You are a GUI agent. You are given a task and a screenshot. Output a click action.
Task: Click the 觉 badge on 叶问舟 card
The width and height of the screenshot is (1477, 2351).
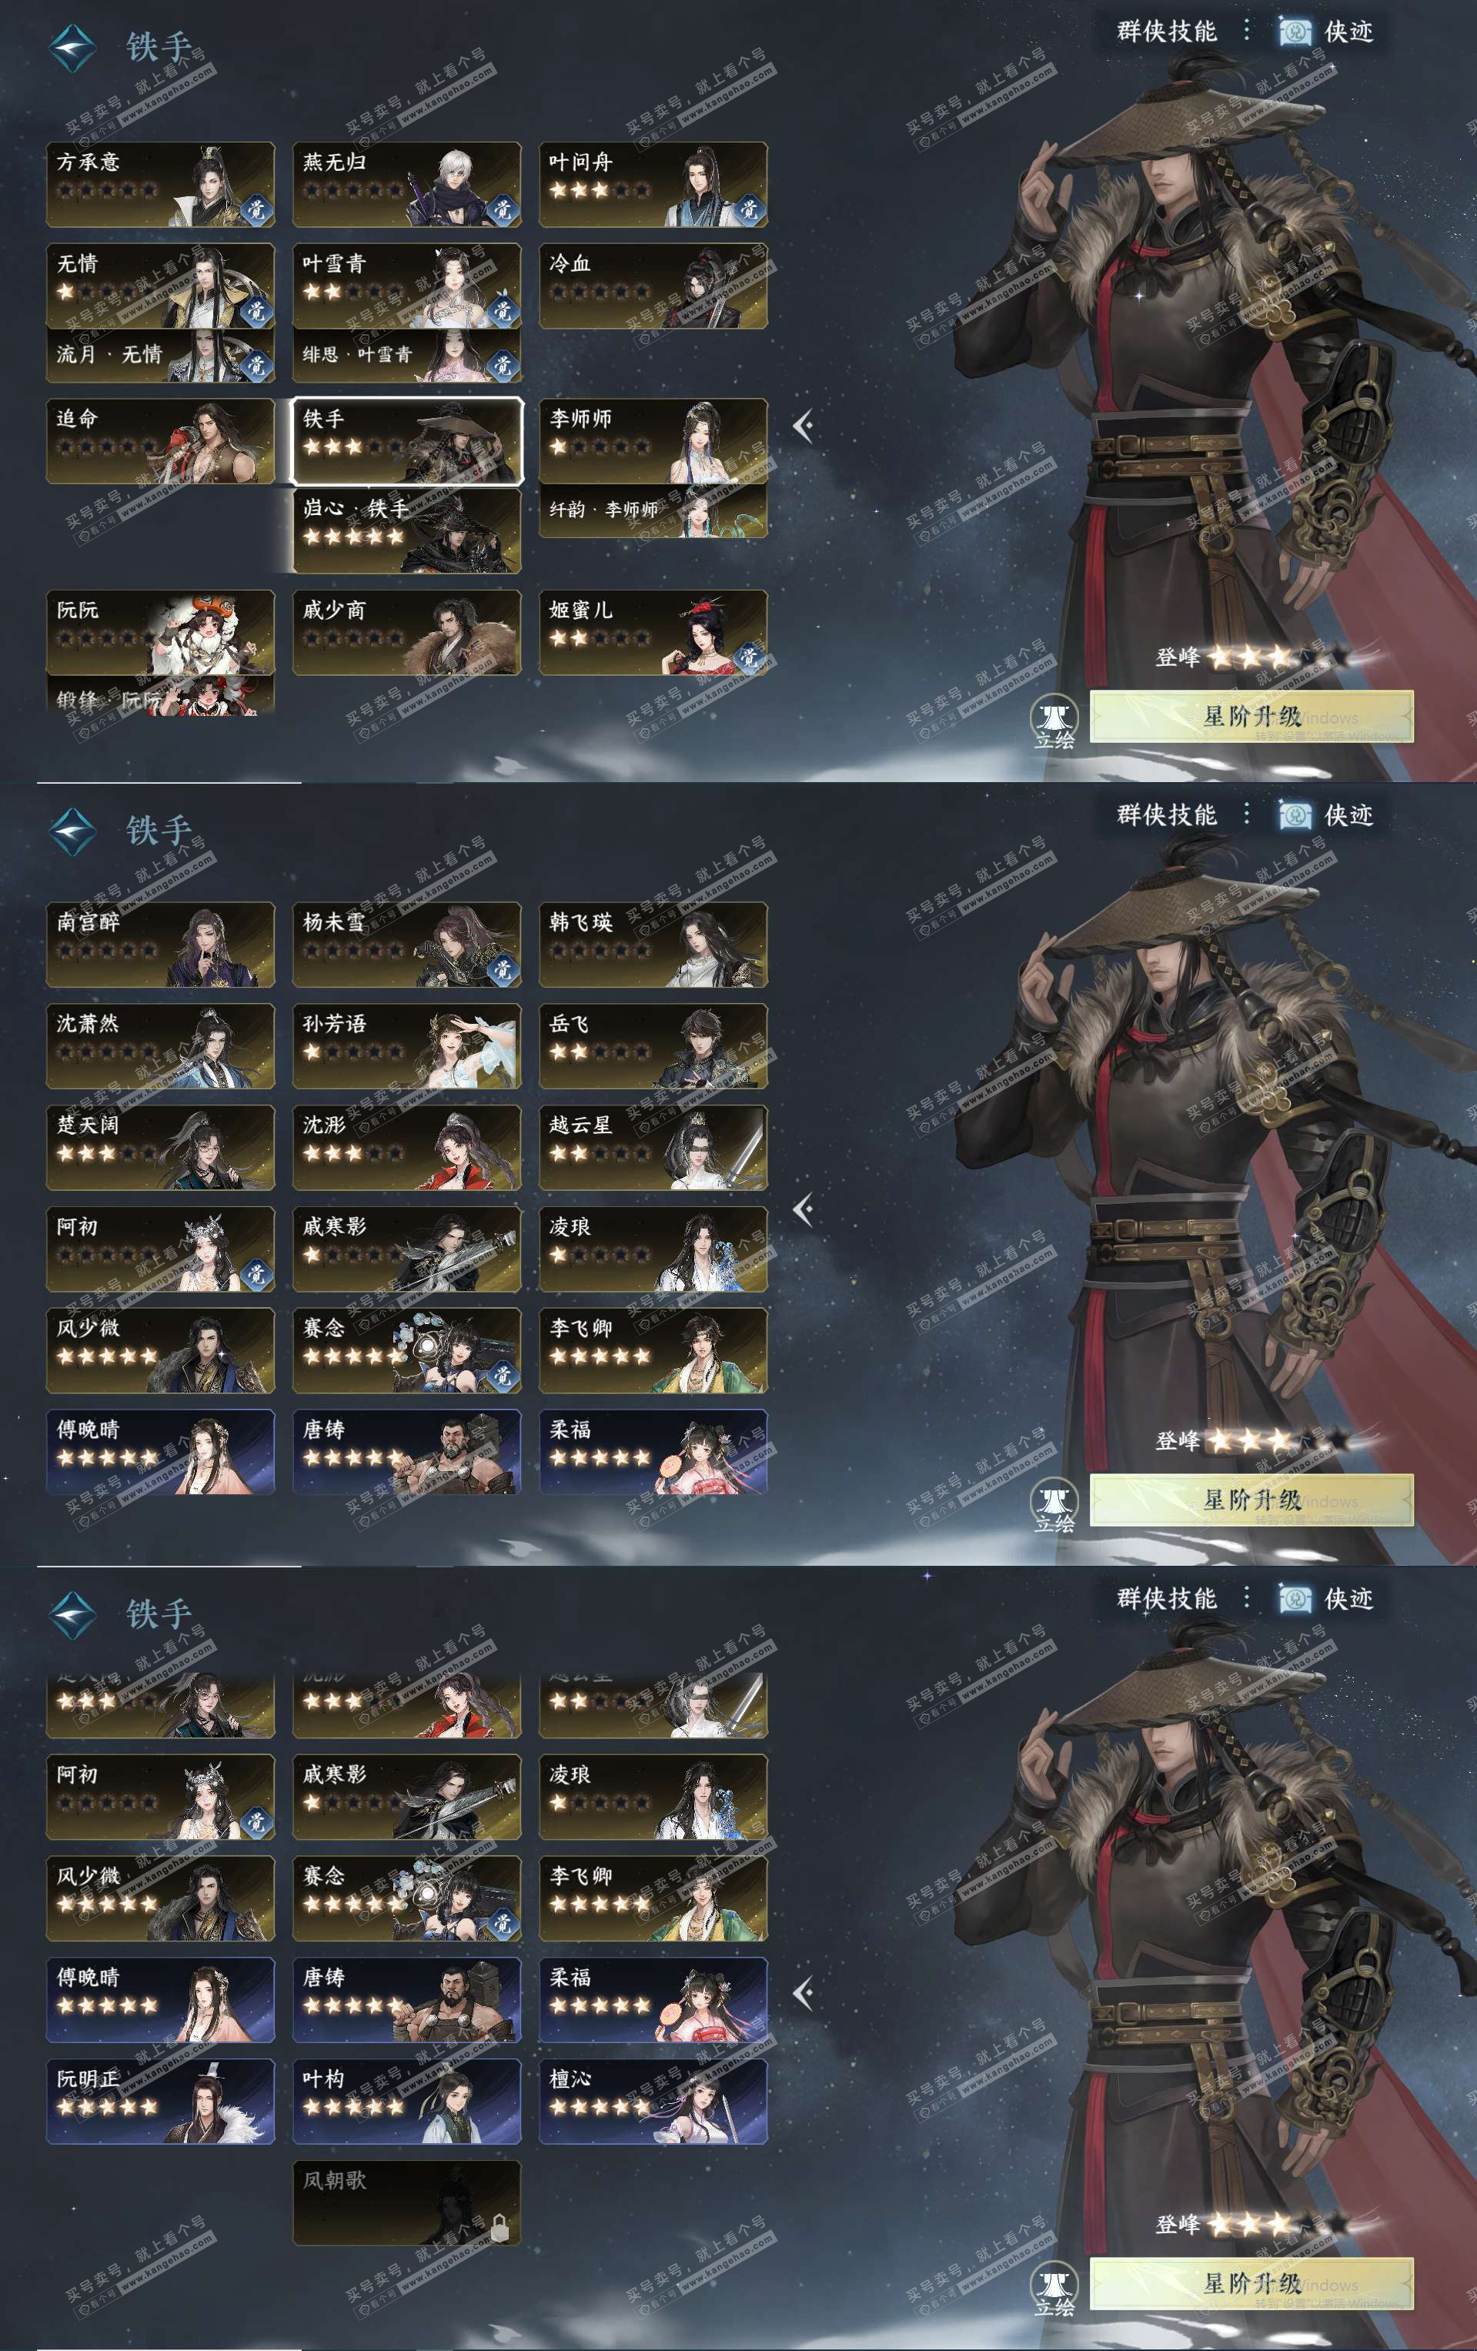[749, 208]
